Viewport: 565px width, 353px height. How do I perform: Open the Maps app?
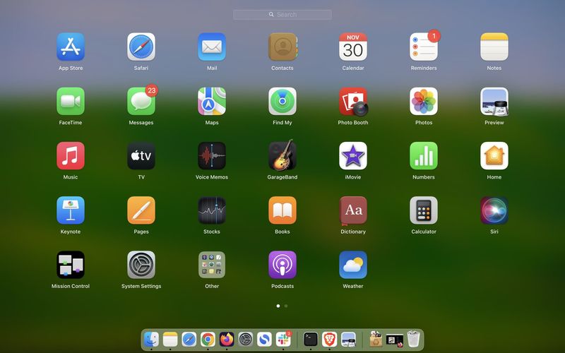[x=212, y=101]
